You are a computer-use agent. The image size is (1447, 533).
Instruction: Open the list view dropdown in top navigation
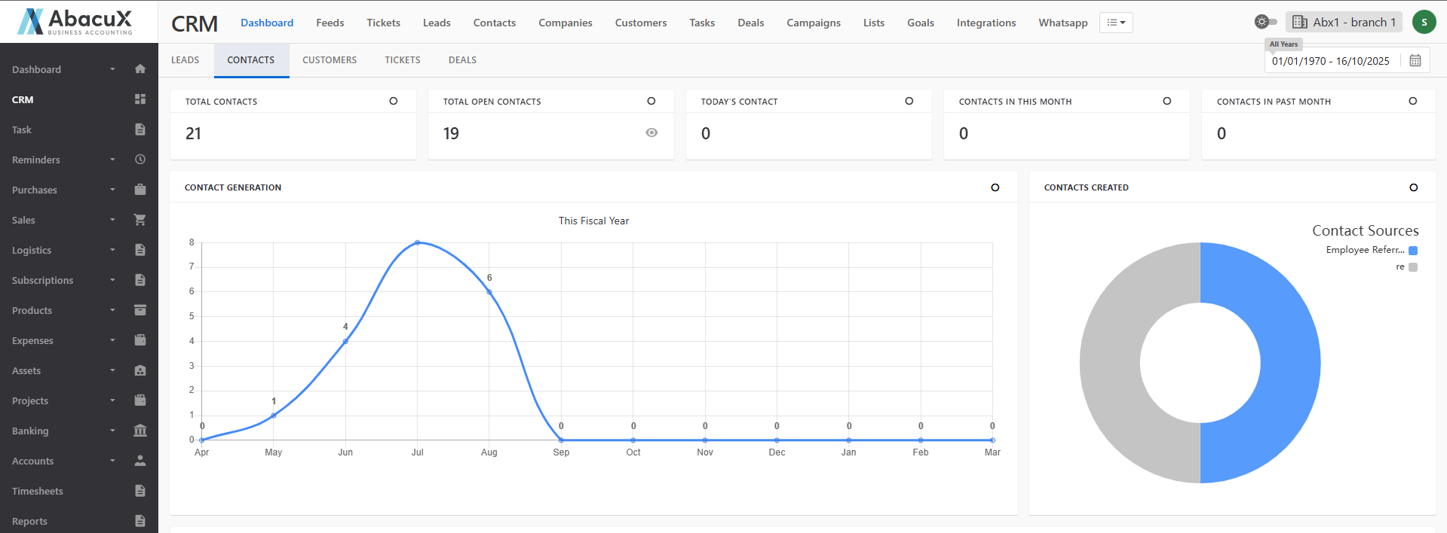[x=1115, y=23]
